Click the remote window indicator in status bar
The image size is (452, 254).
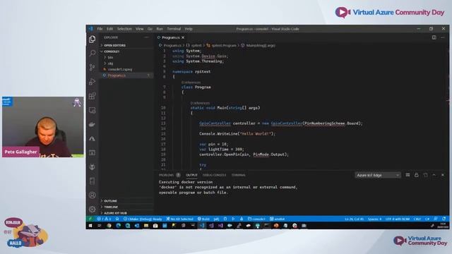[x=90, y=219]
